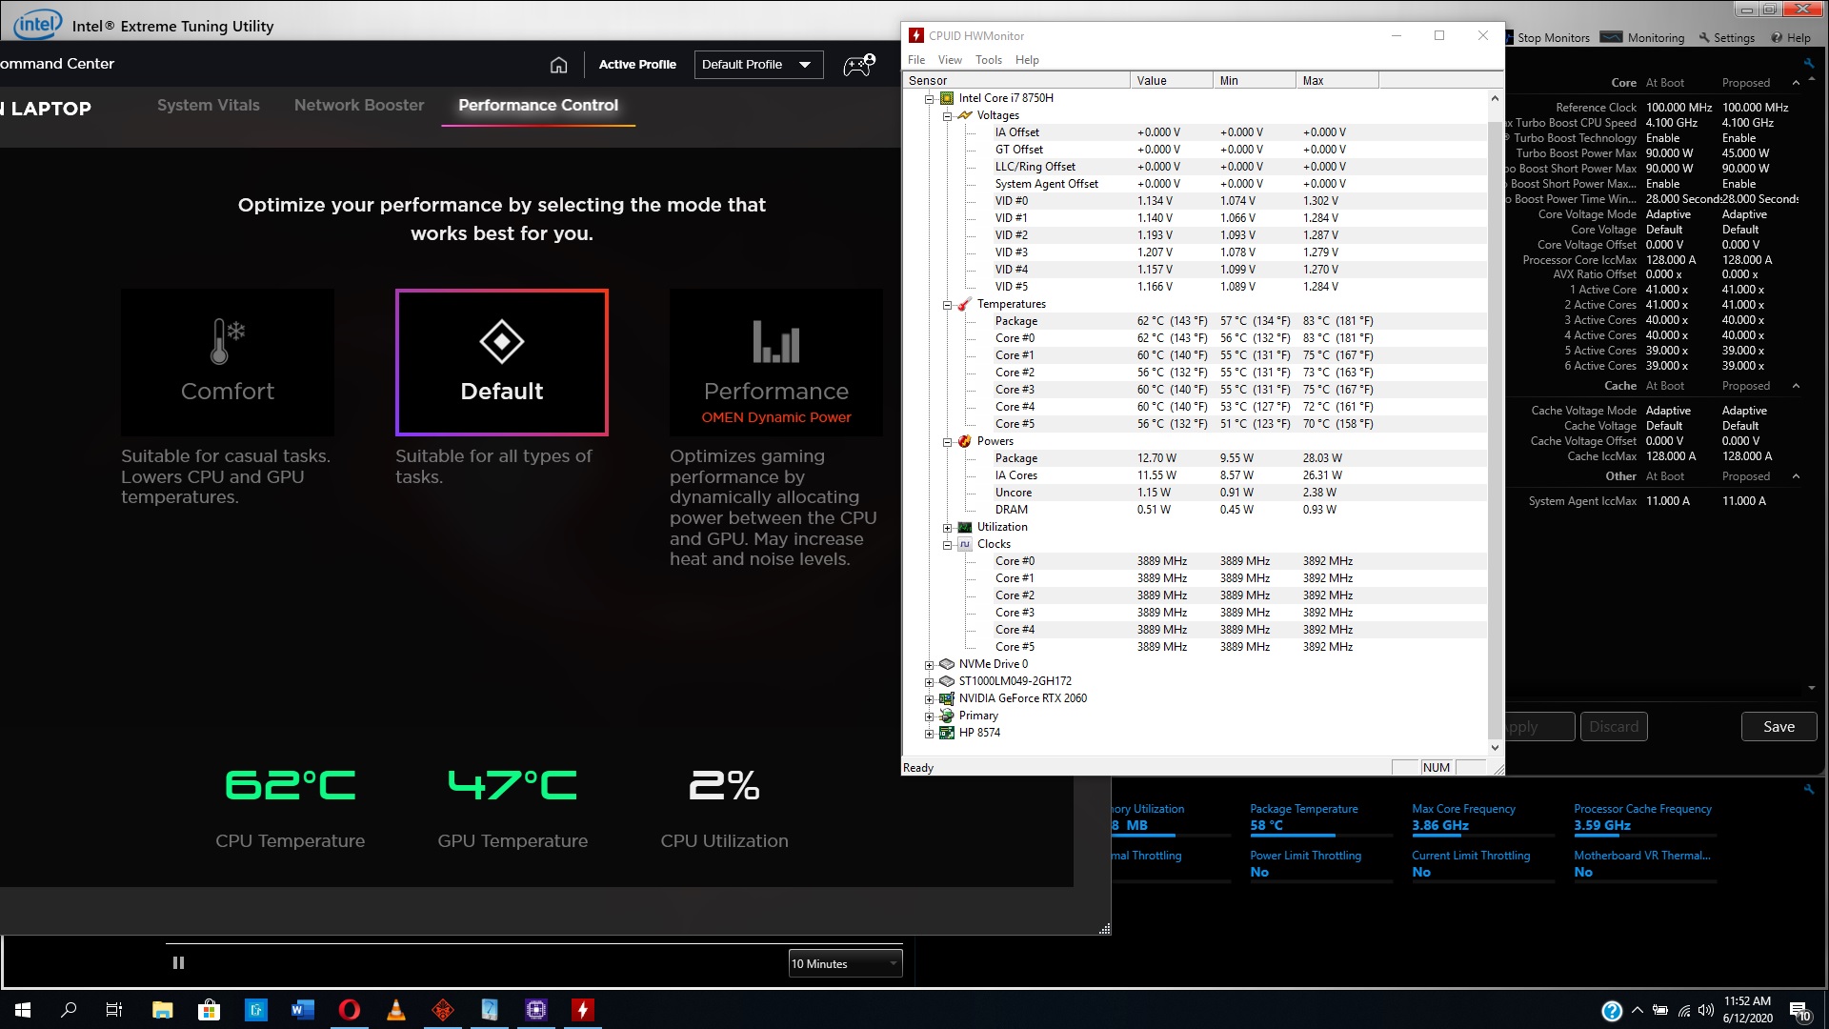Collapse the Cache section chevron in XTU
1829x1029 pixels.
point(1796,386)
